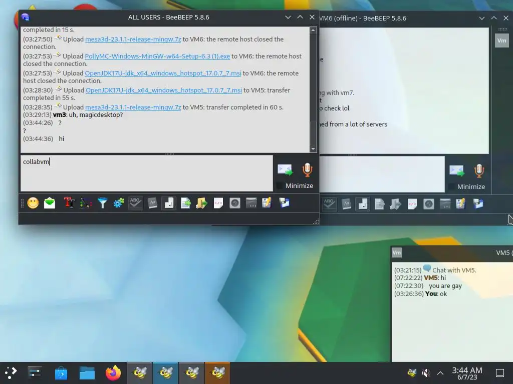Open chat settings gears icon in ALL USERS

[119, 203]
